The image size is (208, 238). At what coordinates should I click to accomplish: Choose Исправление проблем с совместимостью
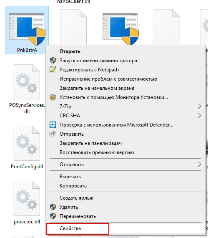tap(108, 79)
